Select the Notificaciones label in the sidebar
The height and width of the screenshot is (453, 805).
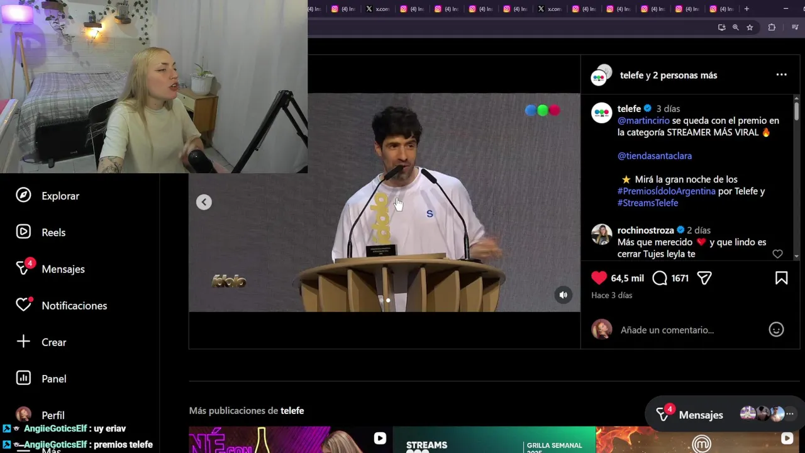(74, 305)
